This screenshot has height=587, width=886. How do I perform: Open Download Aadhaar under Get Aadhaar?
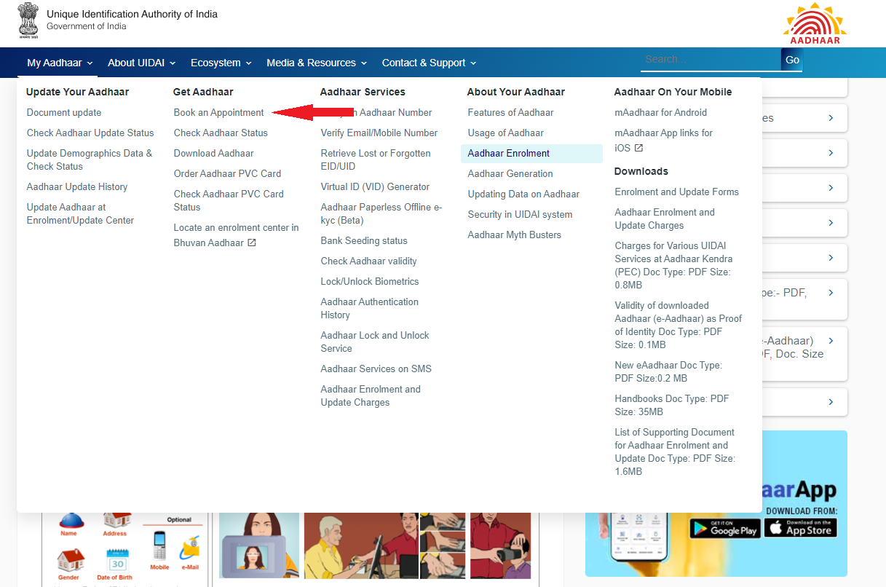213,154
